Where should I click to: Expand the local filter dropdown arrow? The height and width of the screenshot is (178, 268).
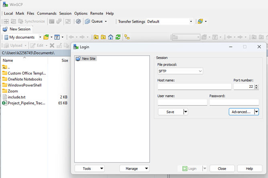(x=63, y=37)
